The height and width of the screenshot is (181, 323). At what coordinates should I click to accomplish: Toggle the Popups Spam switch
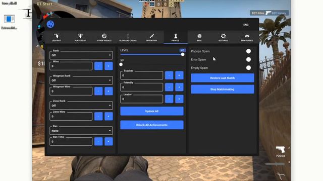(248, 51)
